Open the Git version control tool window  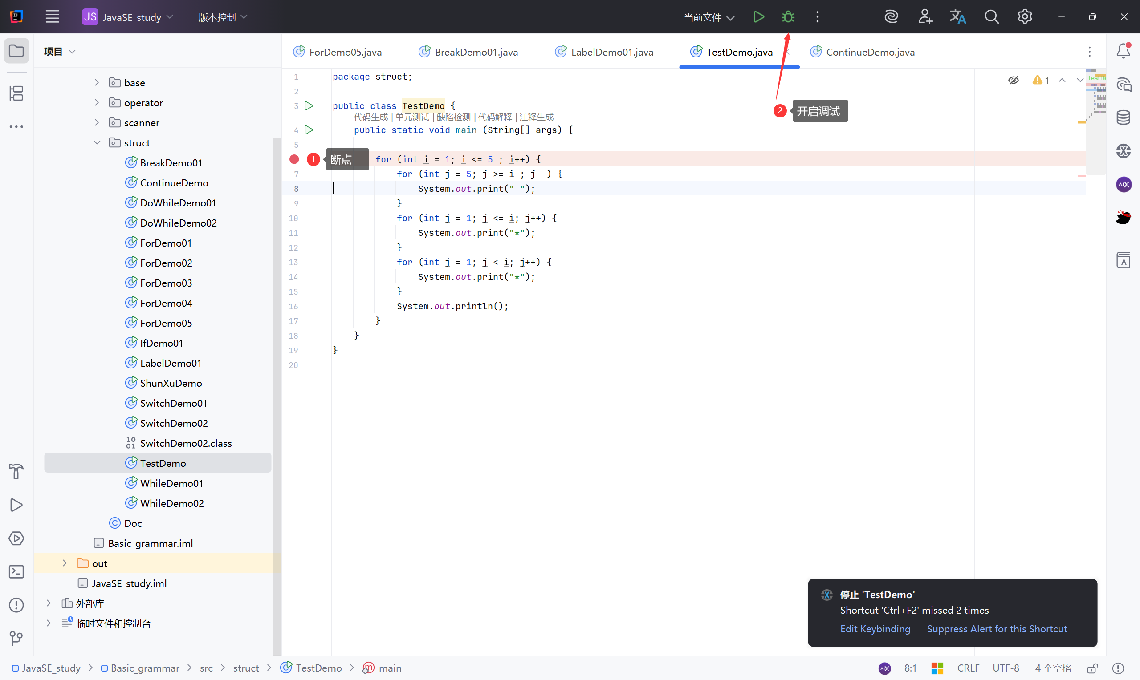(x=16, y=638)
